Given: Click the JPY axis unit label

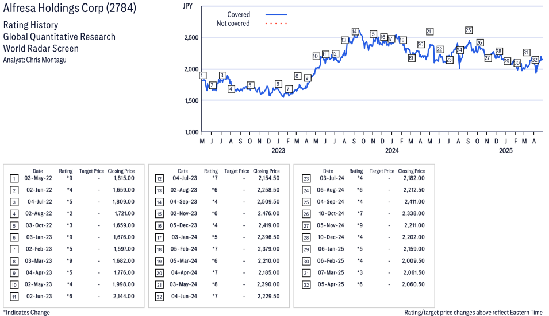Looking at the screenshot, I should click(187, 6).
